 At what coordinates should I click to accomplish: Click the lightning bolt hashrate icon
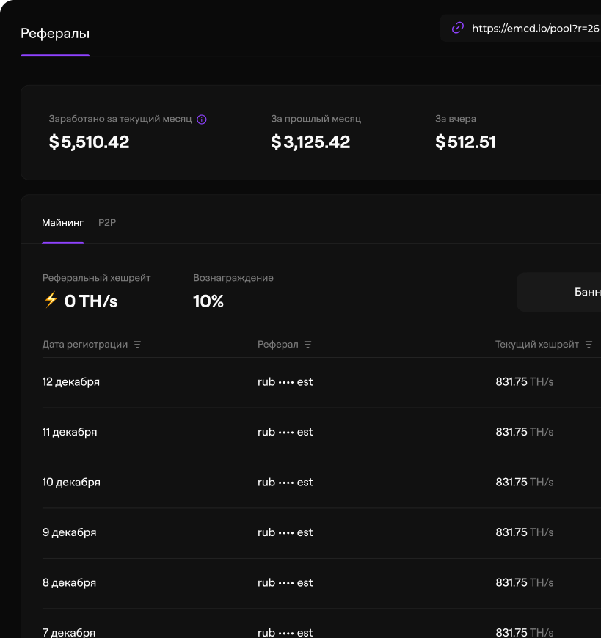(x=51, y=300)
